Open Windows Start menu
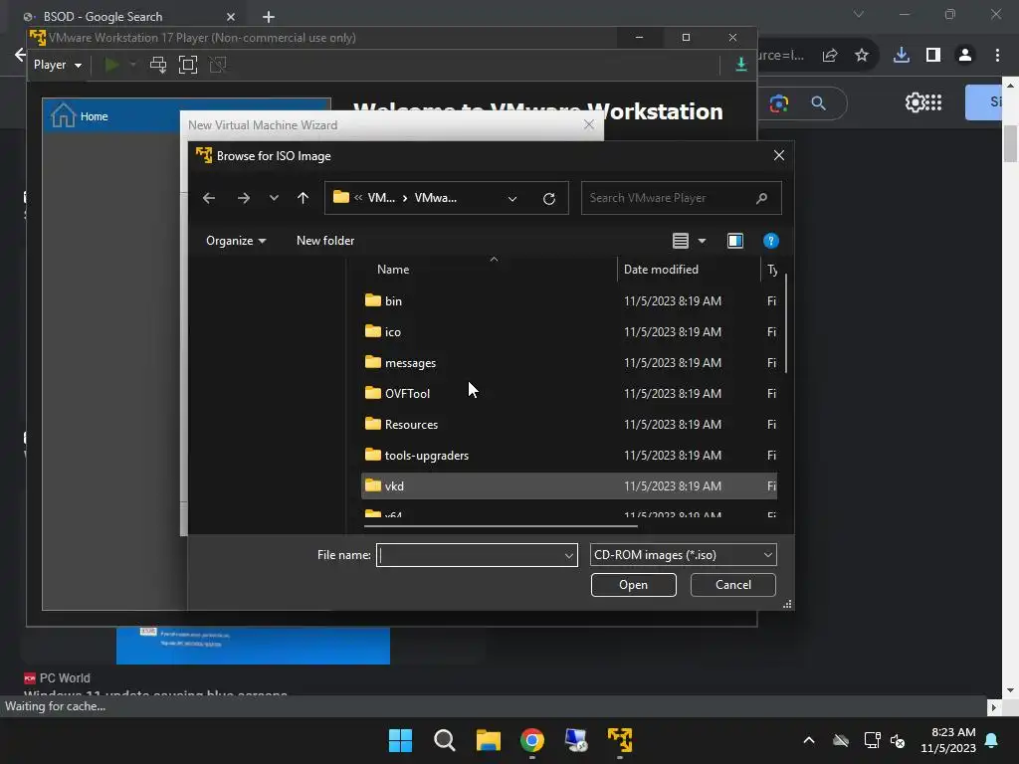 pos(400,740)
